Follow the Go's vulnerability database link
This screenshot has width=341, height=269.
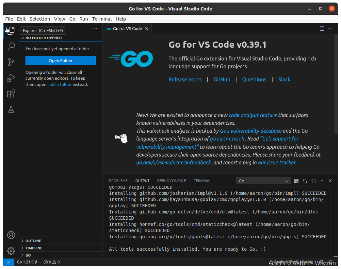(x=251, y=131)
